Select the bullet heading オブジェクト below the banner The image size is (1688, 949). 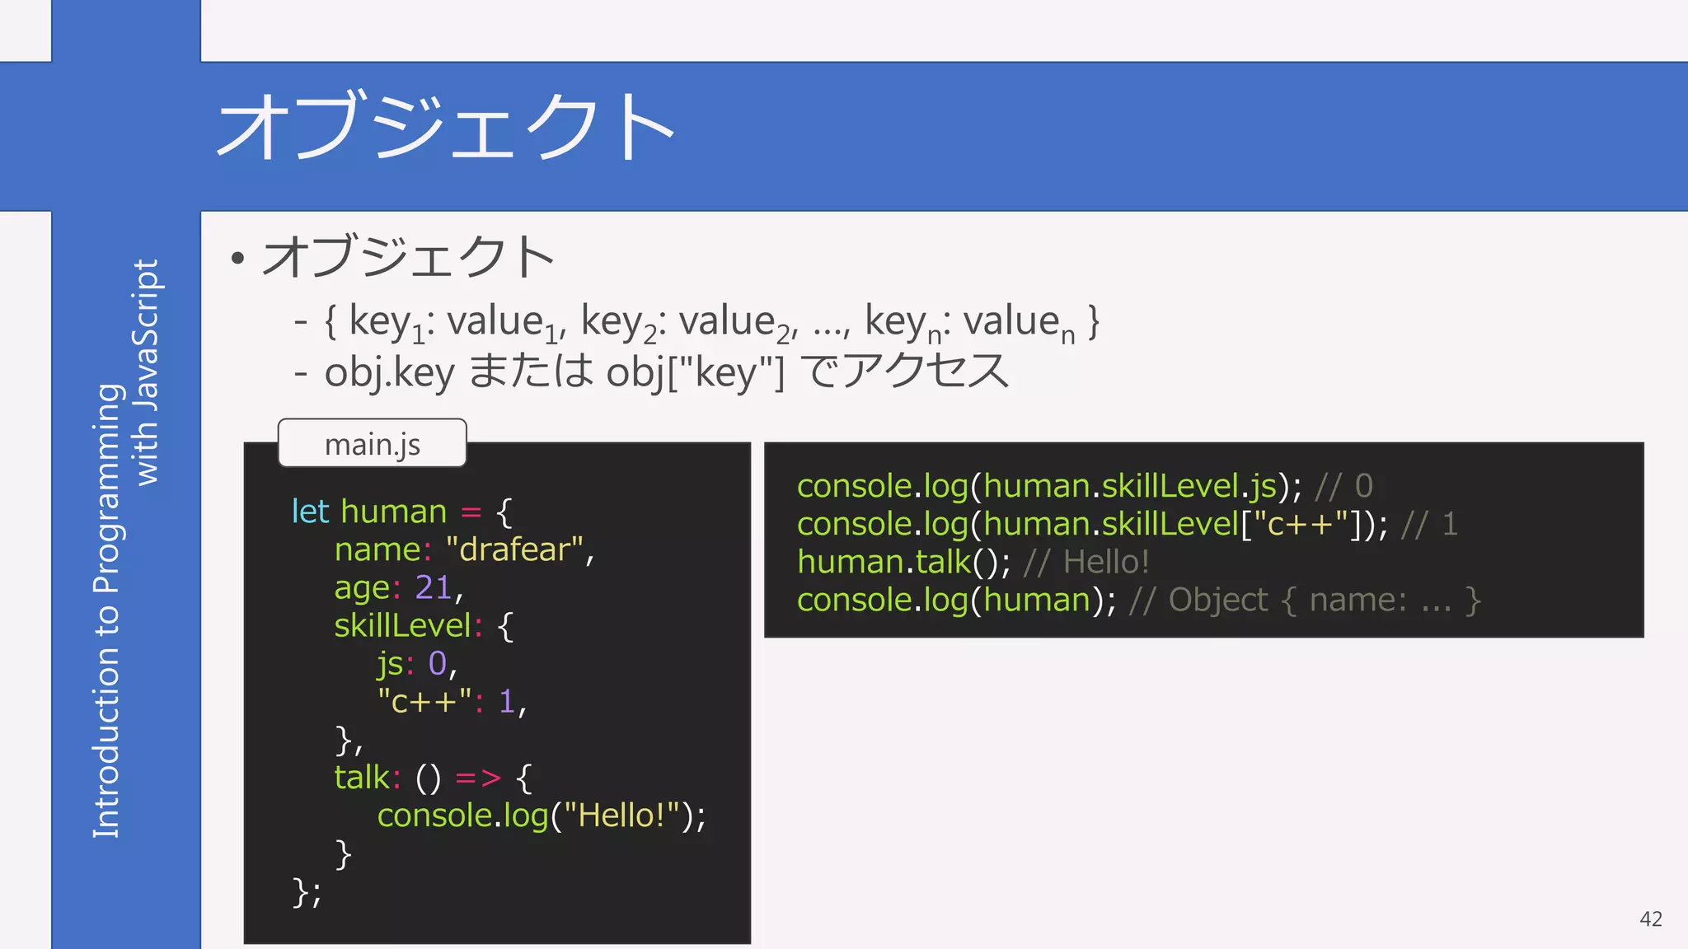pyautogui.click(x=408, y=256)
